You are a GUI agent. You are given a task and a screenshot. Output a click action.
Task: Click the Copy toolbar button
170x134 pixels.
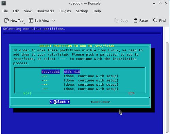(121, 21)
